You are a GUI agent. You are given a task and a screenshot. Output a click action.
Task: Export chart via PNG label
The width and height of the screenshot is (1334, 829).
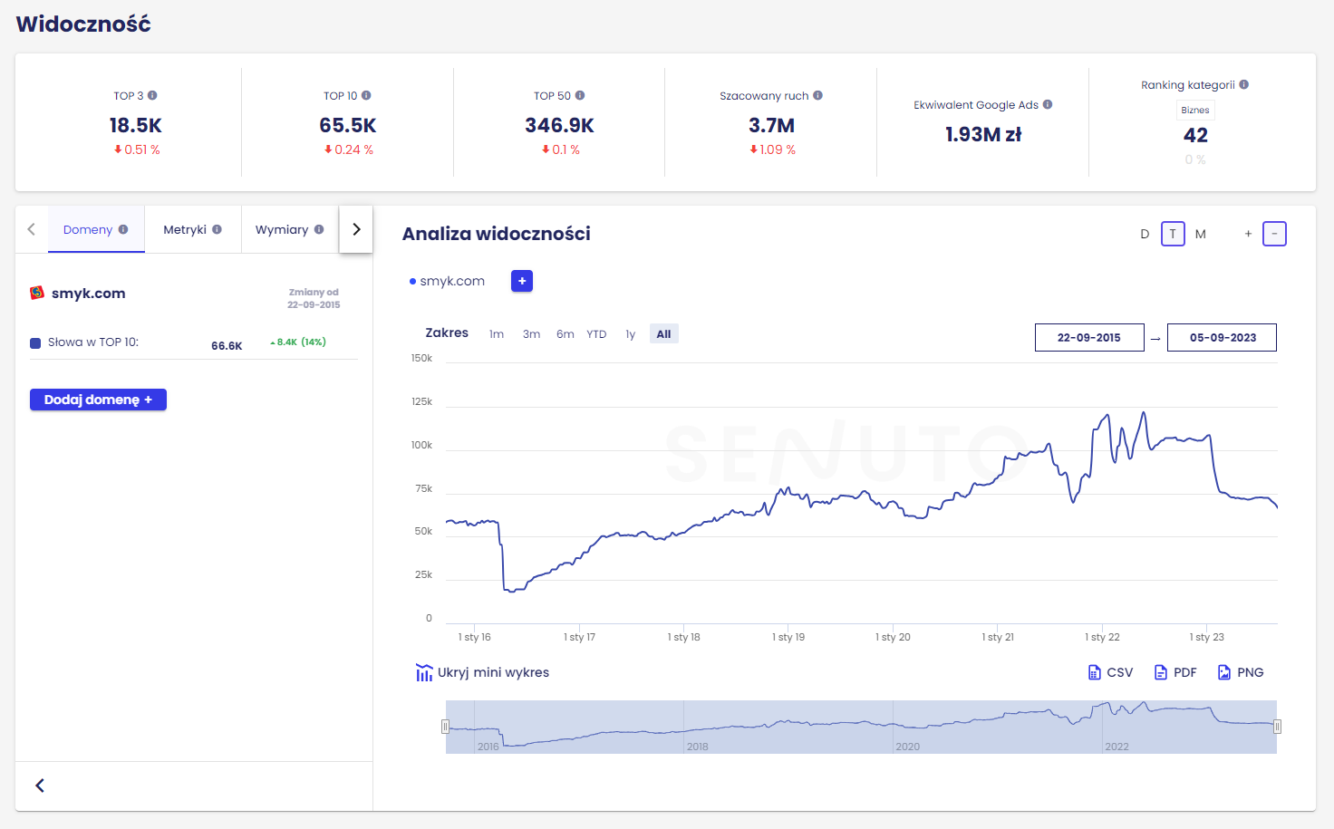1251,672
